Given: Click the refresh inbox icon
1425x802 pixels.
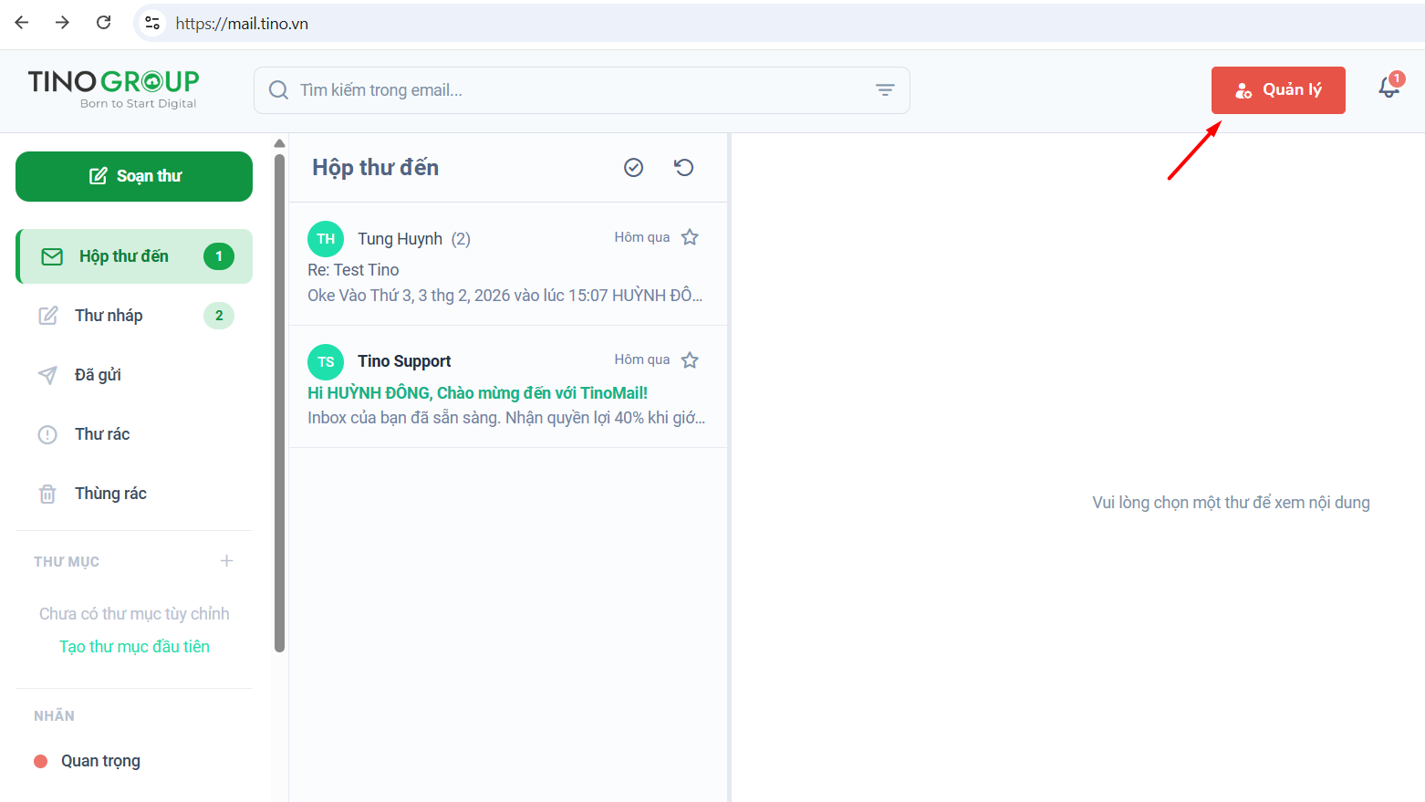Looking at the screenshot, I should [683, 167].
